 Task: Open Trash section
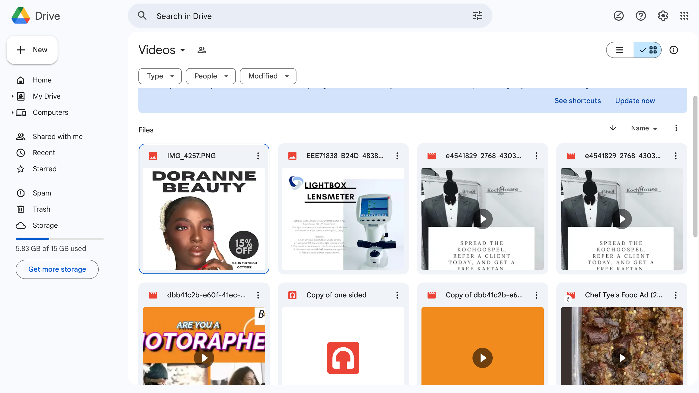tap(41, 209)
